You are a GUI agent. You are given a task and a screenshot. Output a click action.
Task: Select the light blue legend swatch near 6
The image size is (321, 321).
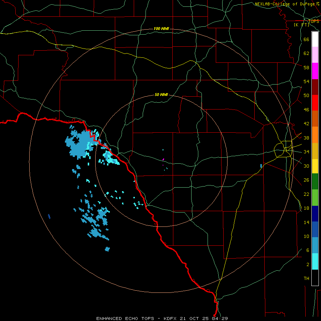[315, 245]
